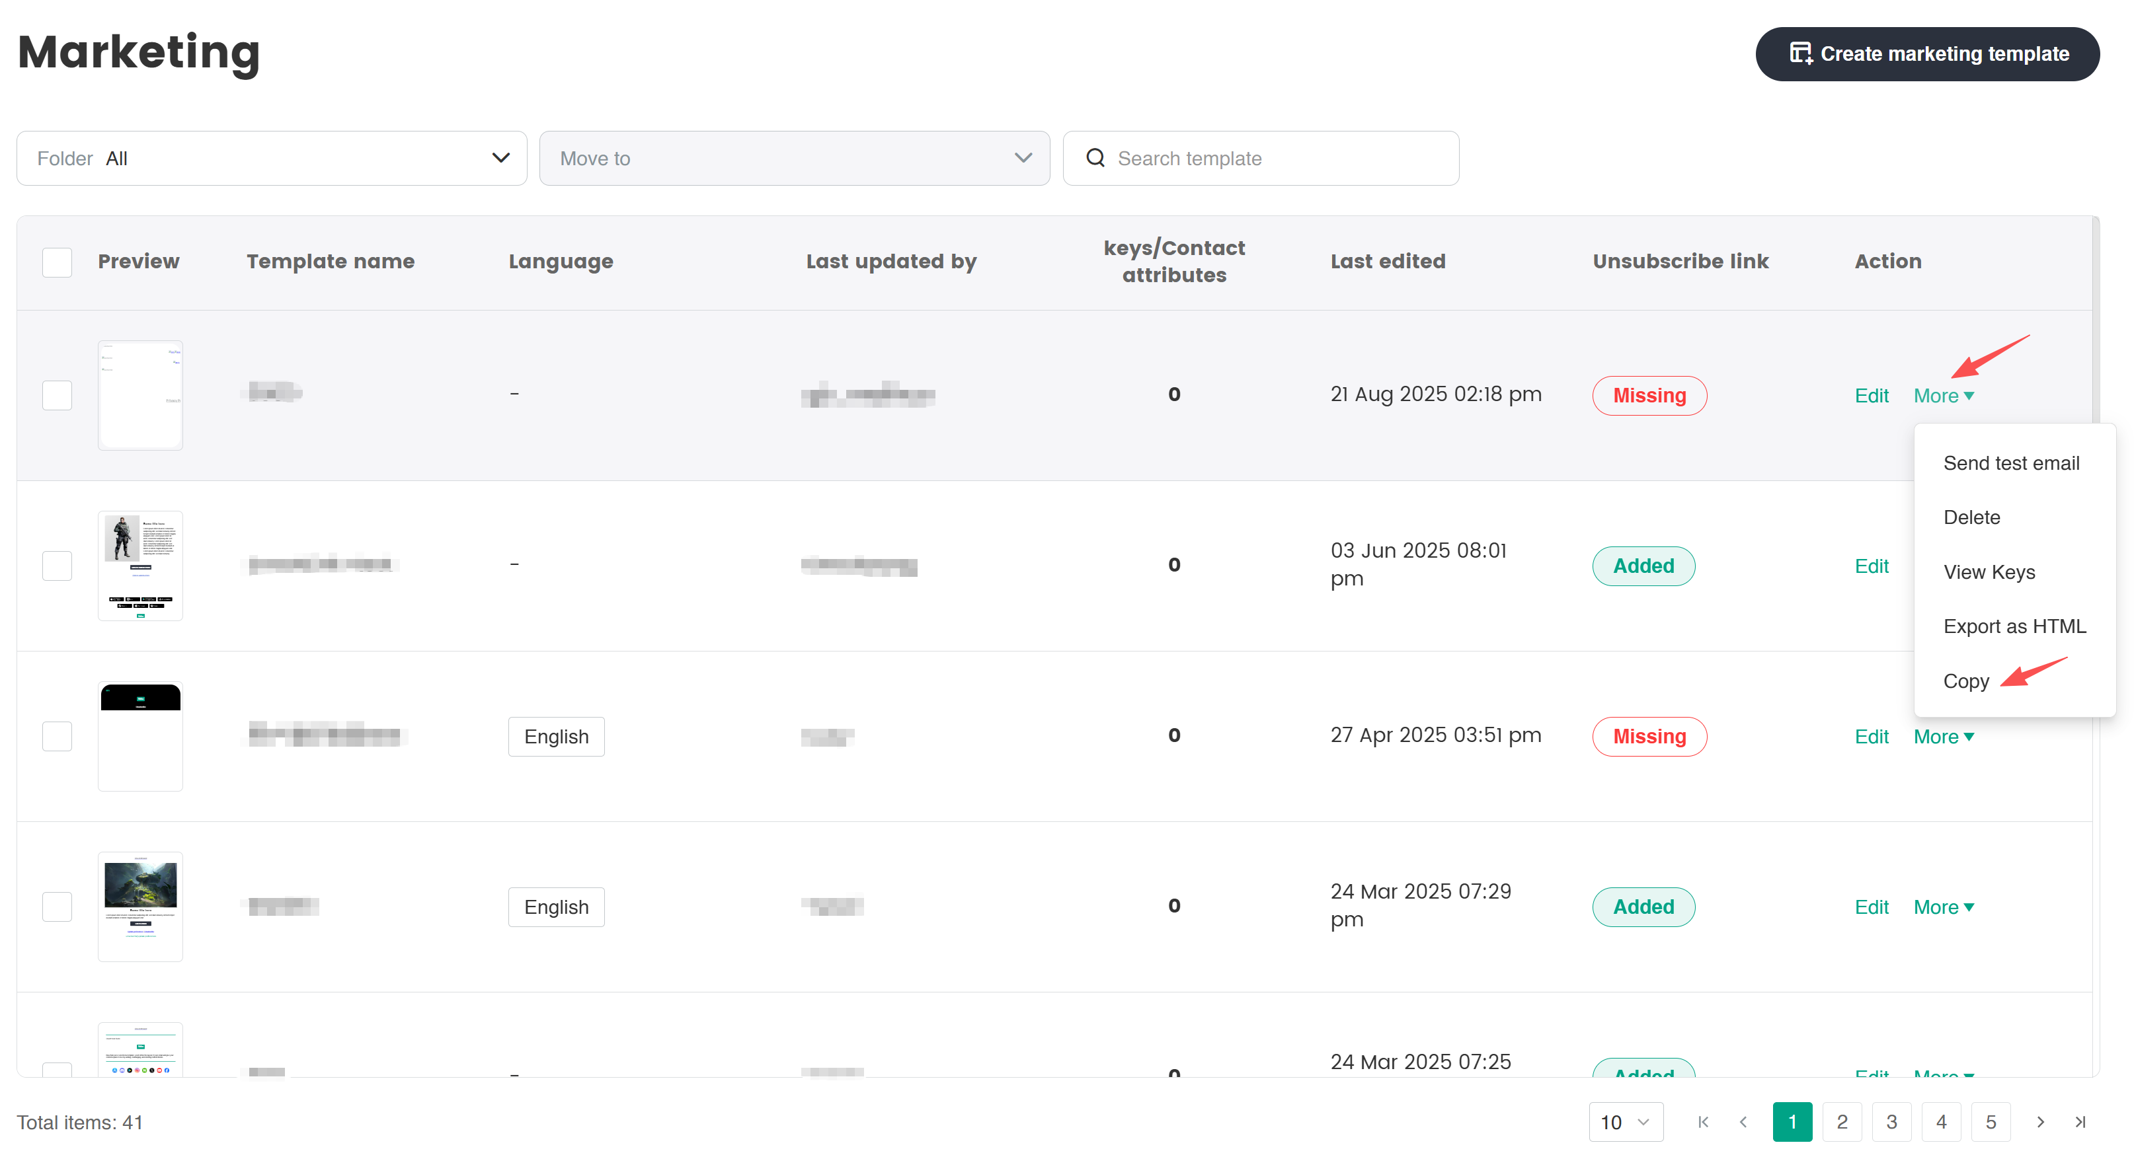Screen dimensions: 2134x1155
Task: Open the 10 items per page selector
Action: (1624, 1122)
